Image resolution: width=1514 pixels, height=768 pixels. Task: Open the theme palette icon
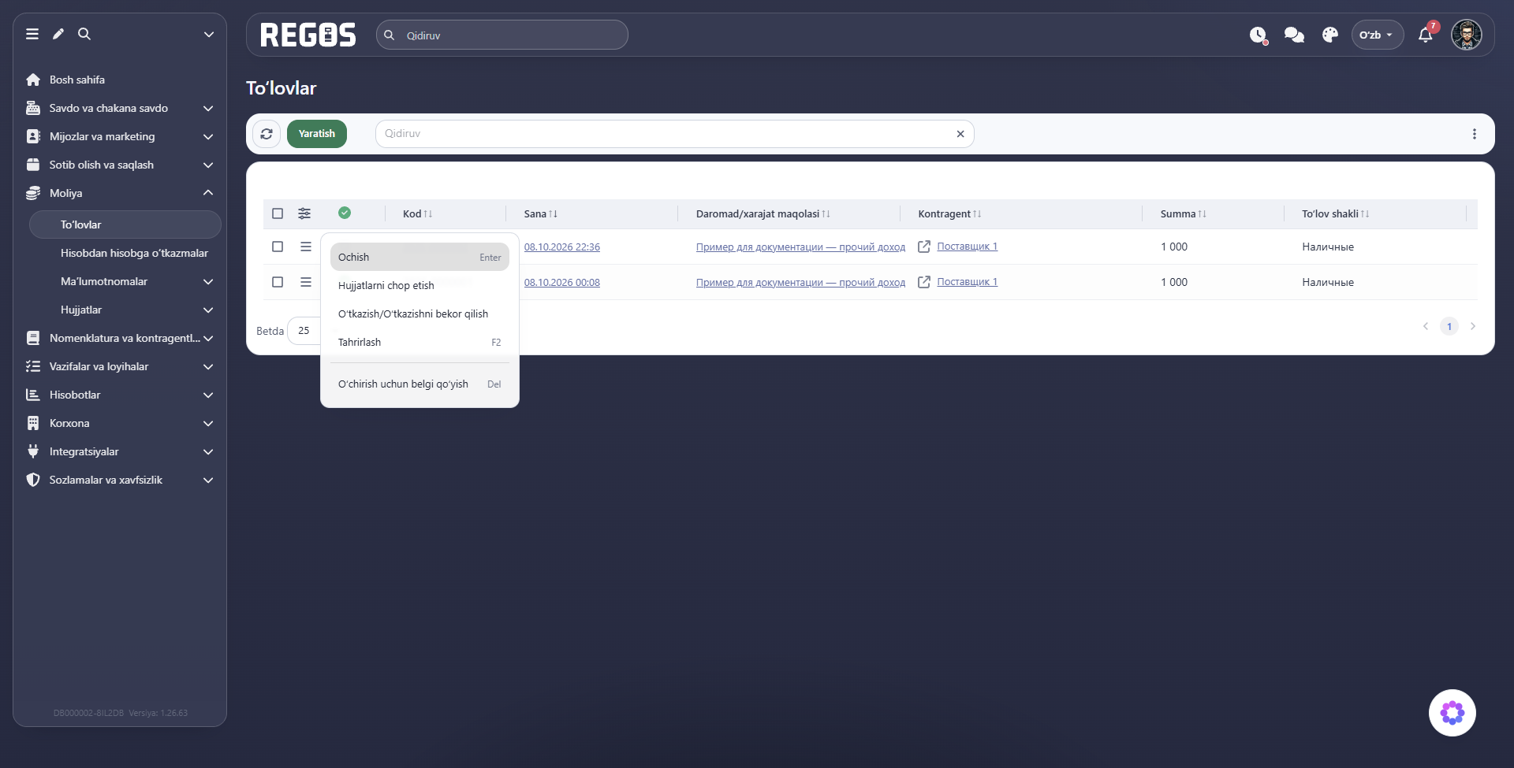(1330, 35)
